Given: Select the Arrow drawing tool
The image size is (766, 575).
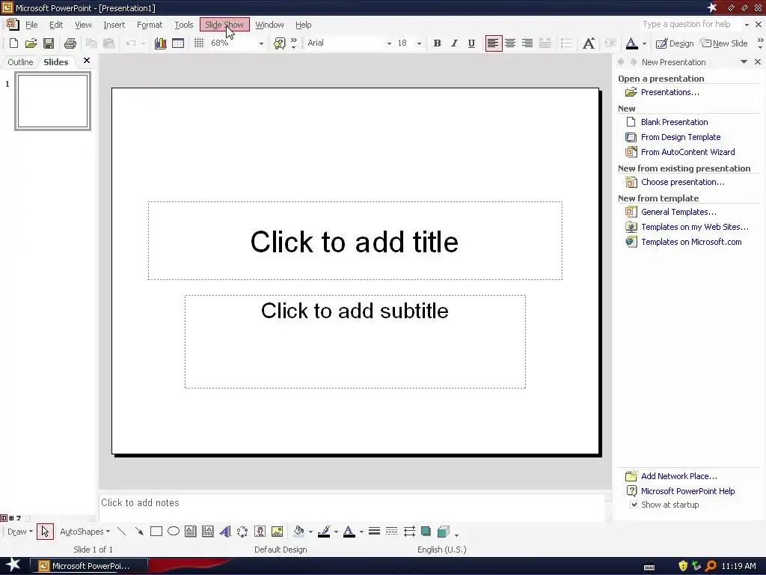Looking at the screenshot, I should click(139, 532).
